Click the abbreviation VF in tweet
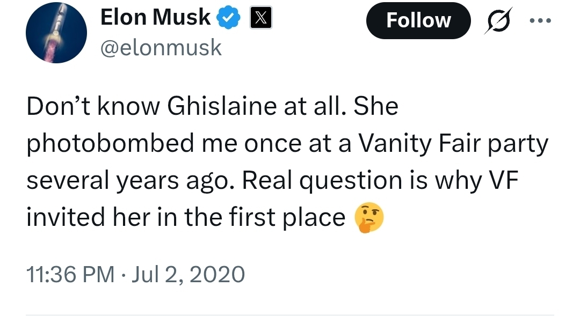 click(504, 181)
